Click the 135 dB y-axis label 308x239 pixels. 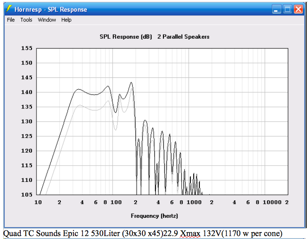tap(27, 107)
